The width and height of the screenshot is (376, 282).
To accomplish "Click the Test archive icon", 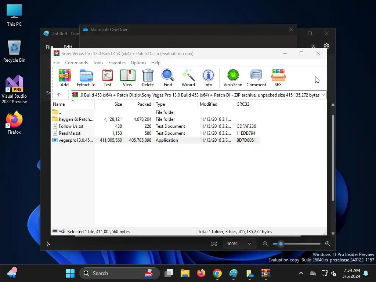I will (x=108, y=78).
